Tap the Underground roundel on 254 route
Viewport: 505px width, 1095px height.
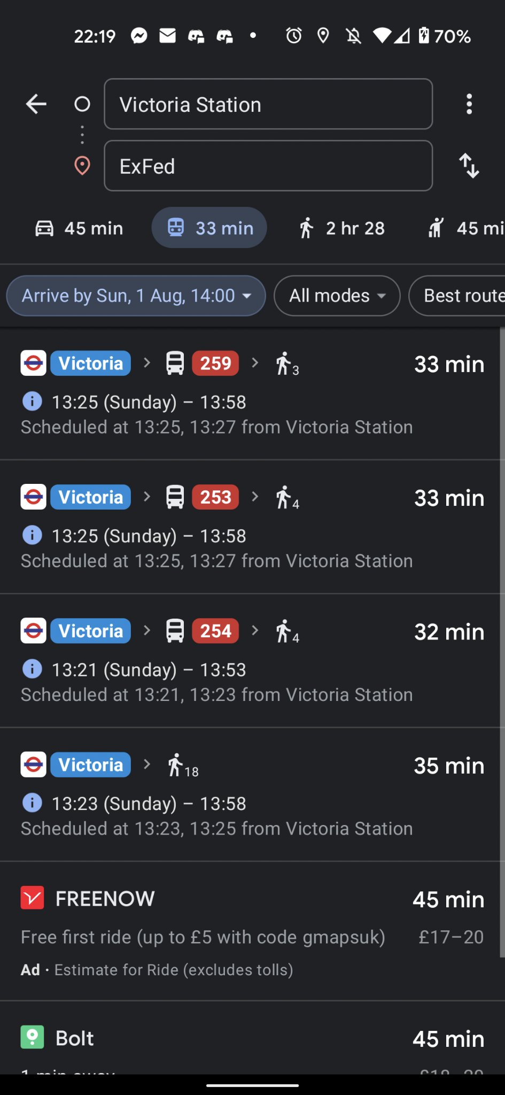tap(33, 631)
